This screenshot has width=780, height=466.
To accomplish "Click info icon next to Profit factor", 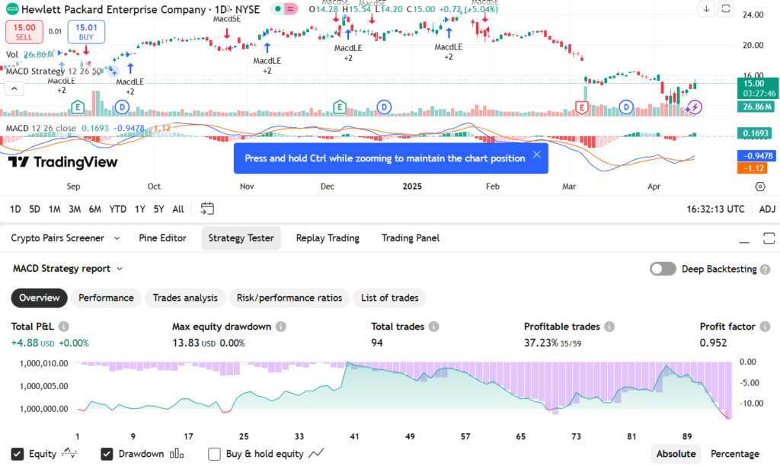I will click(765, 326).
